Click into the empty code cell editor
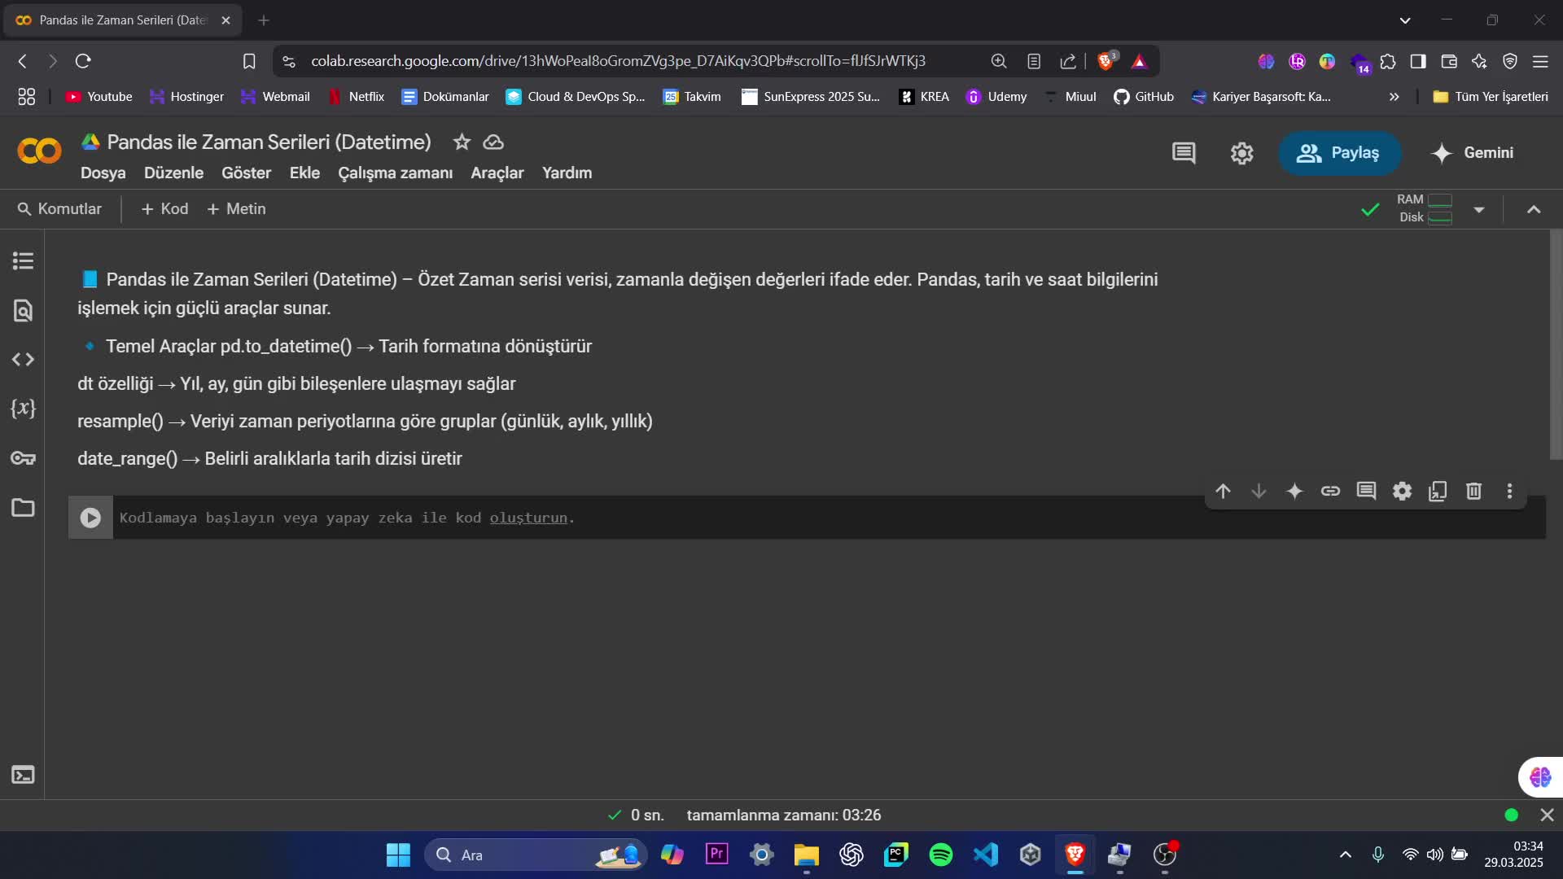1563x879 pixels. (829, 518)
